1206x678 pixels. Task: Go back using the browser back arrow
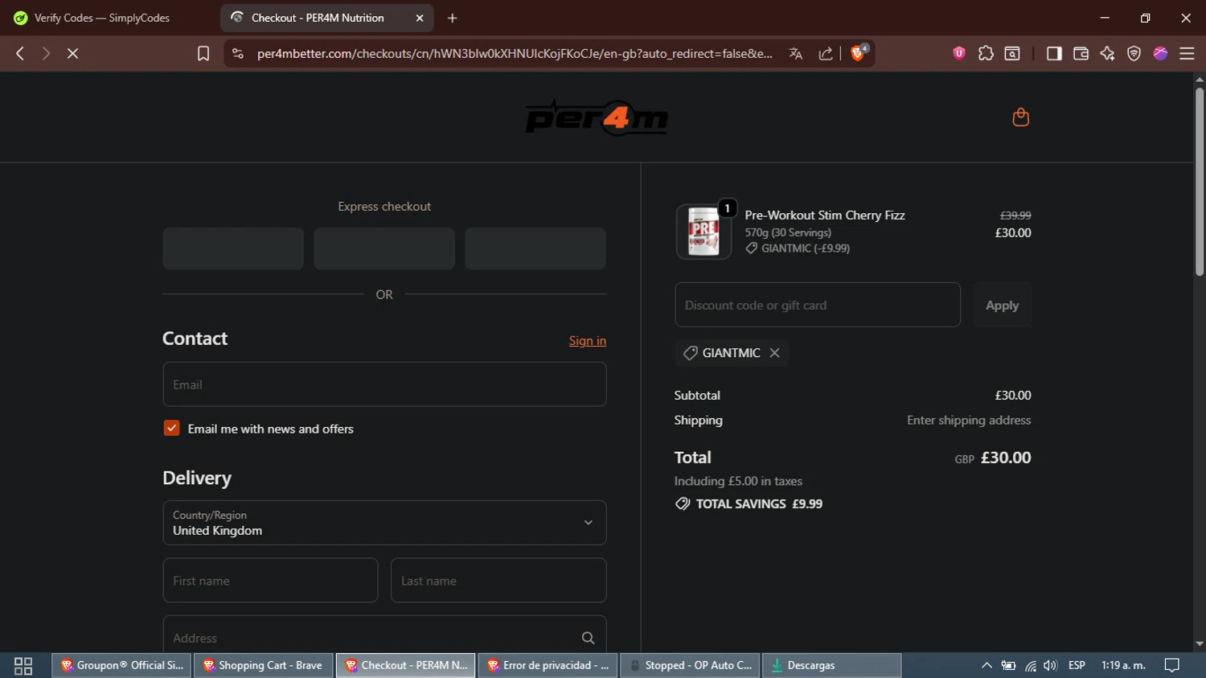(20, 53)
